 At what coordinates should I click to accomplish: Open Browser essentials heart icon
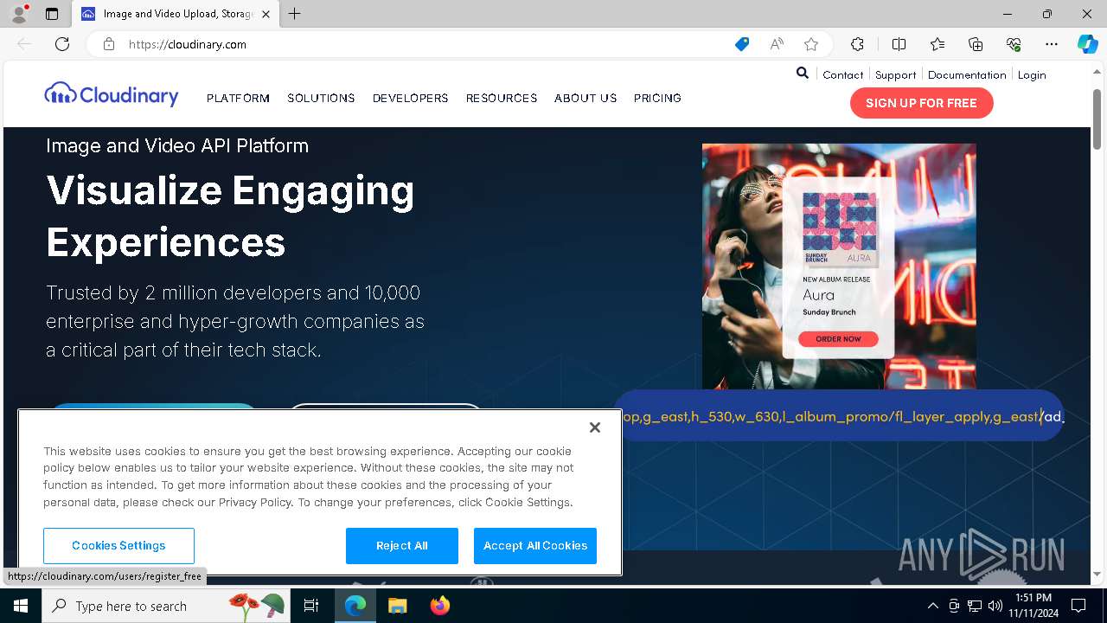click(1014, 44)
